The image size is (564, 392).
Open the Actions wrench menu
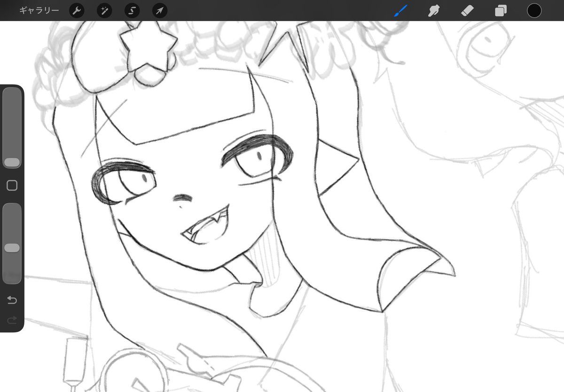pos(77,10)
